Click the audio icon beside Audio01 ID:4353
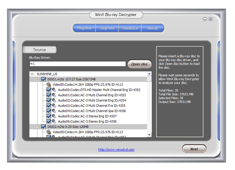This screenshot has height=170, width=235. (x=54, y=95)
